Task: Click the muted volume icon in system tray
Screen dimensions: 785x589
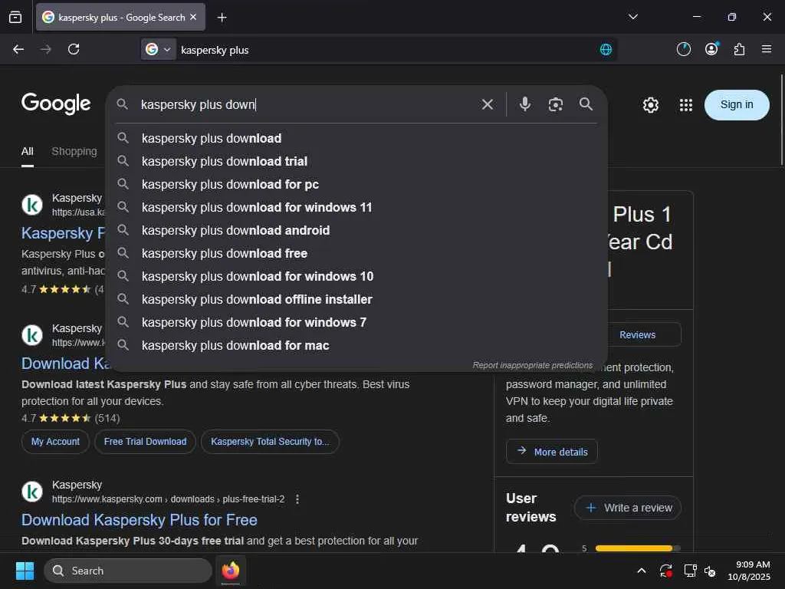Action: point(711,571)
